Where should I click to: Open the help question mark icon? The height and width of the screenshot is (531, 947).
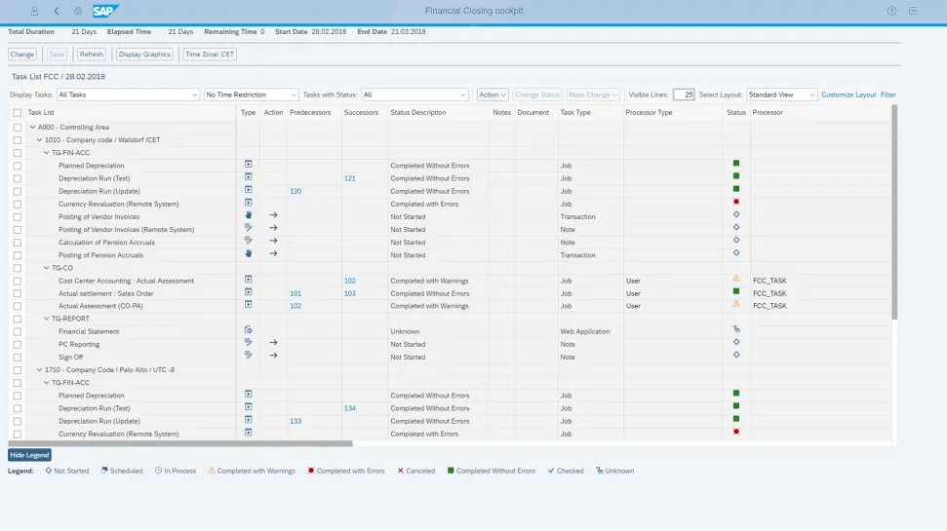pyautogui.click(x=891, y=11)
